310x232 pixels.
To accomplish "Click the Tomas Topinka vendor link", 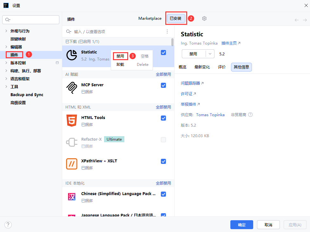I will pos(210,115).
